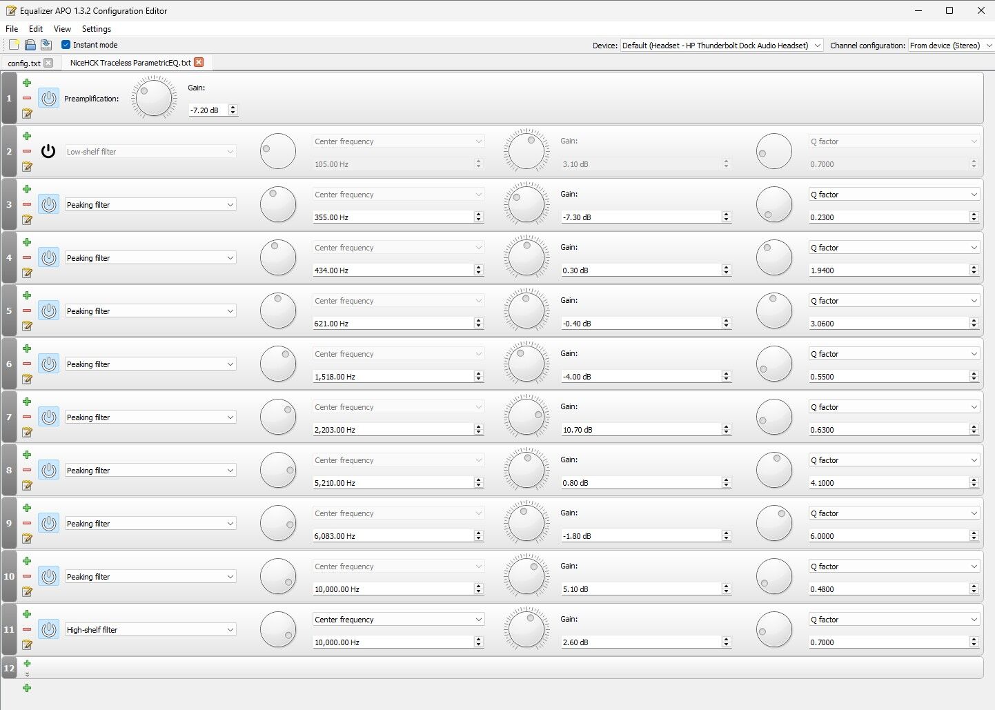The width and height of the screenshot is (995, 710).
Task: Open Q factor dropdown on row 10
Action: click(894, 566)
